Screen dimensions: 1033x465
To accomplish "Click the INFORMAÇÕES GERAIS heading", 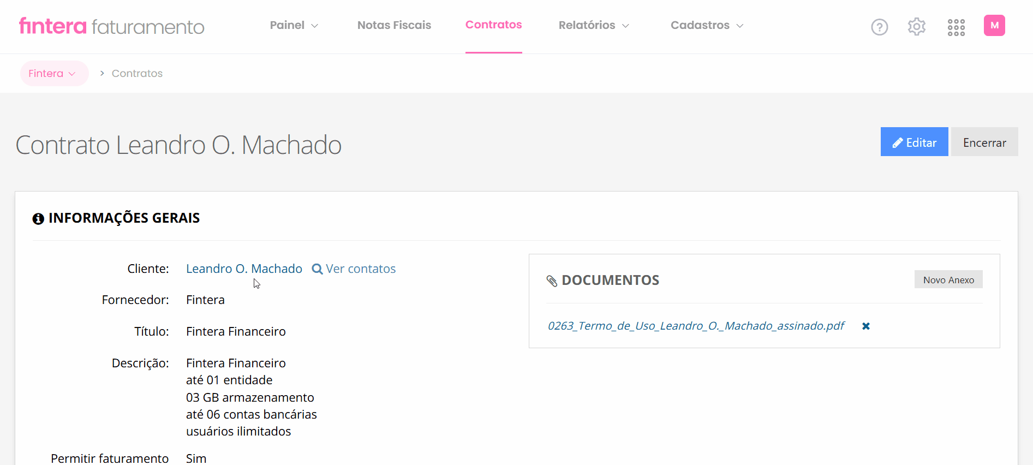I will (124, 218).
